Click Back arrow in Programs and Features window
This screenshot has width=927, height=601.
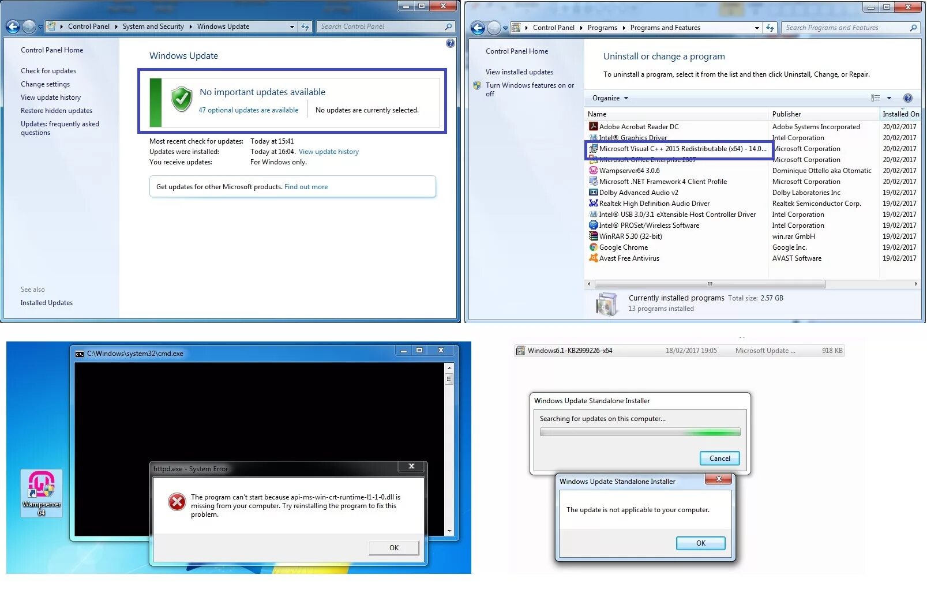click(478, 28)
